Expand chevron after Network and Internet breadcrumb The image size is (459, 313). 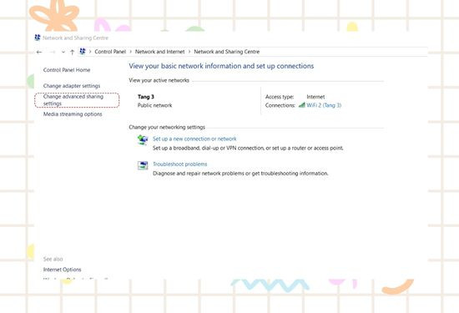(x=189, y=52)
